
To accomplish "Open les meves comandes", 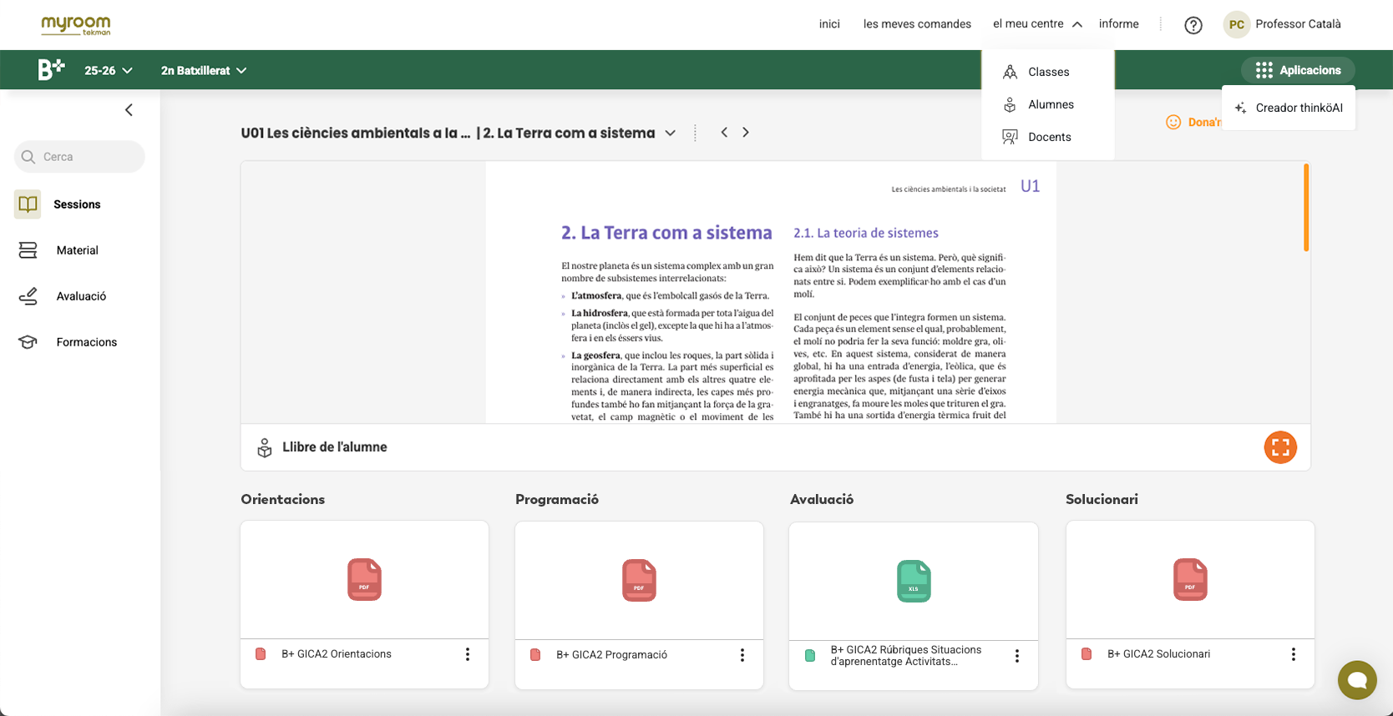I will [917, 24].
